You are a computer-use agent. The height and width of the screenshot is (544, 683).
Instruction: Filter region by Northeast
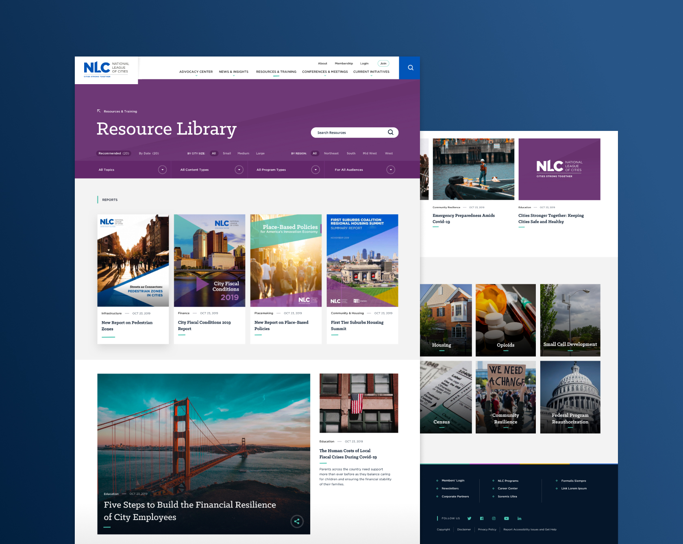click(331, 153)
